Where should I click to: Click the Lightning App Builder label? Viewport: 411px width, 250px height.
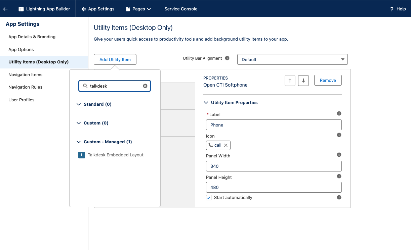pyautogui.click(x=48, y=9)
